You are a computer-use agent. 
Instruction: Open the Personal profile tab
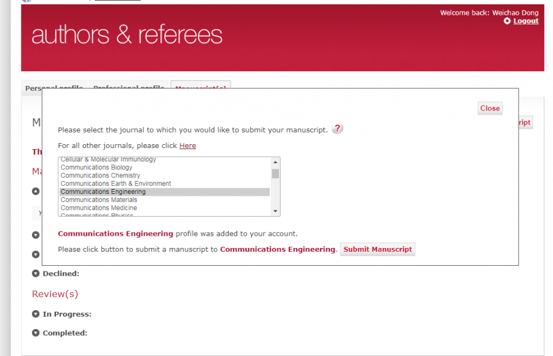54,86
